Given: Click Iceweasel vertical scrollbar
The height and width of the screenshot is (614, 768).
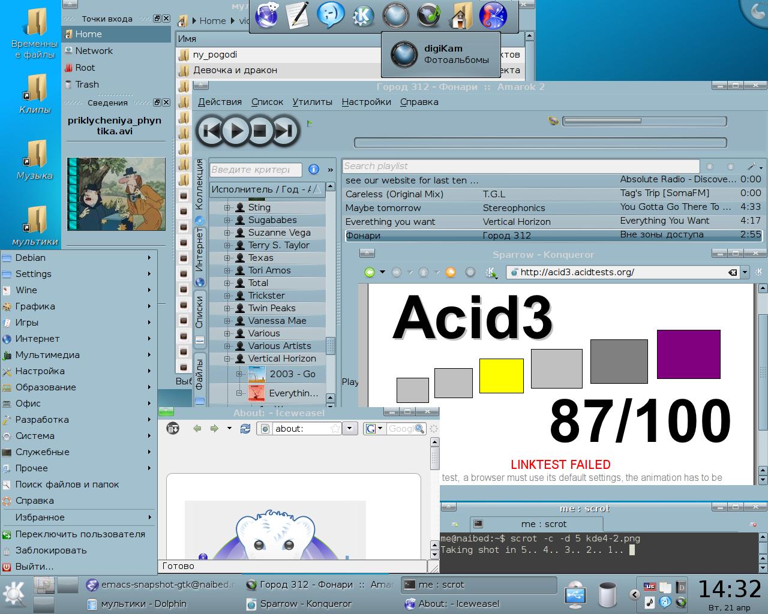Looking at the screenshot, I should click(x=435, y=498).
